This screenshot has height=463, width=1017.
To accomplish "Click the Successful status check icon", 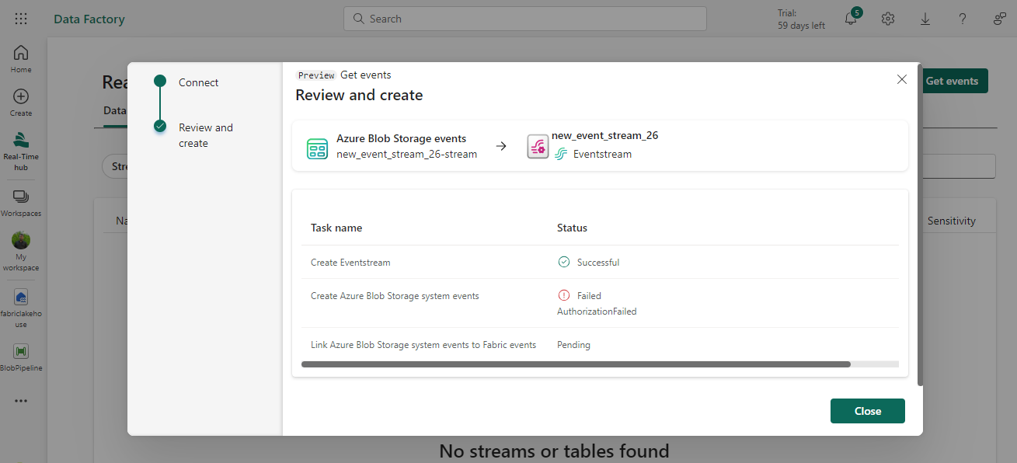I will click(x=564, y=262).
